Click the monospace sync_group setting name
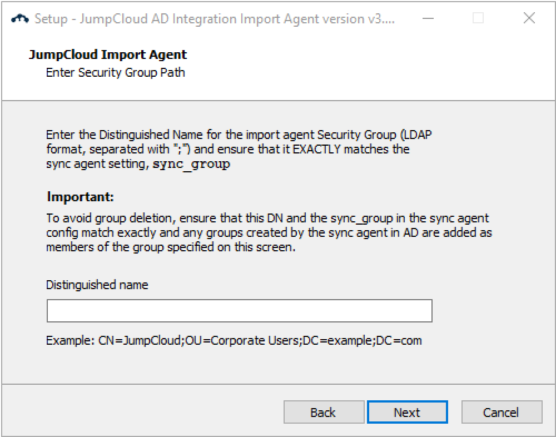Viewport: 556px width, 437px height. pos(191,165)
